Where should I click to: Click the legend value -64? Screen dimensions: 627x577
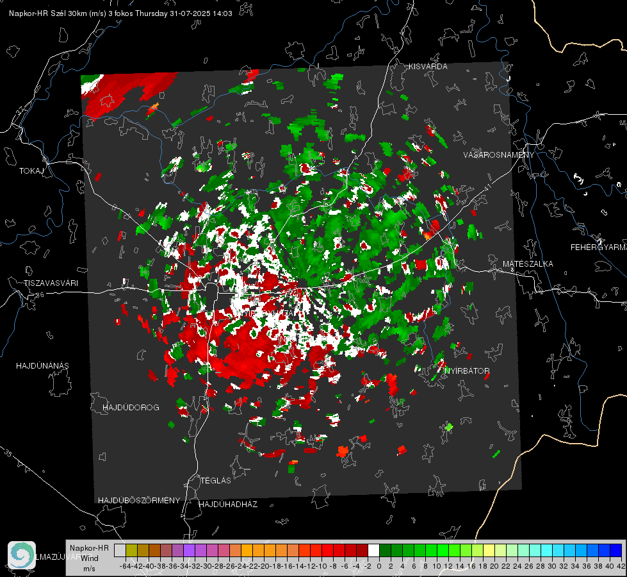point(125,566)
